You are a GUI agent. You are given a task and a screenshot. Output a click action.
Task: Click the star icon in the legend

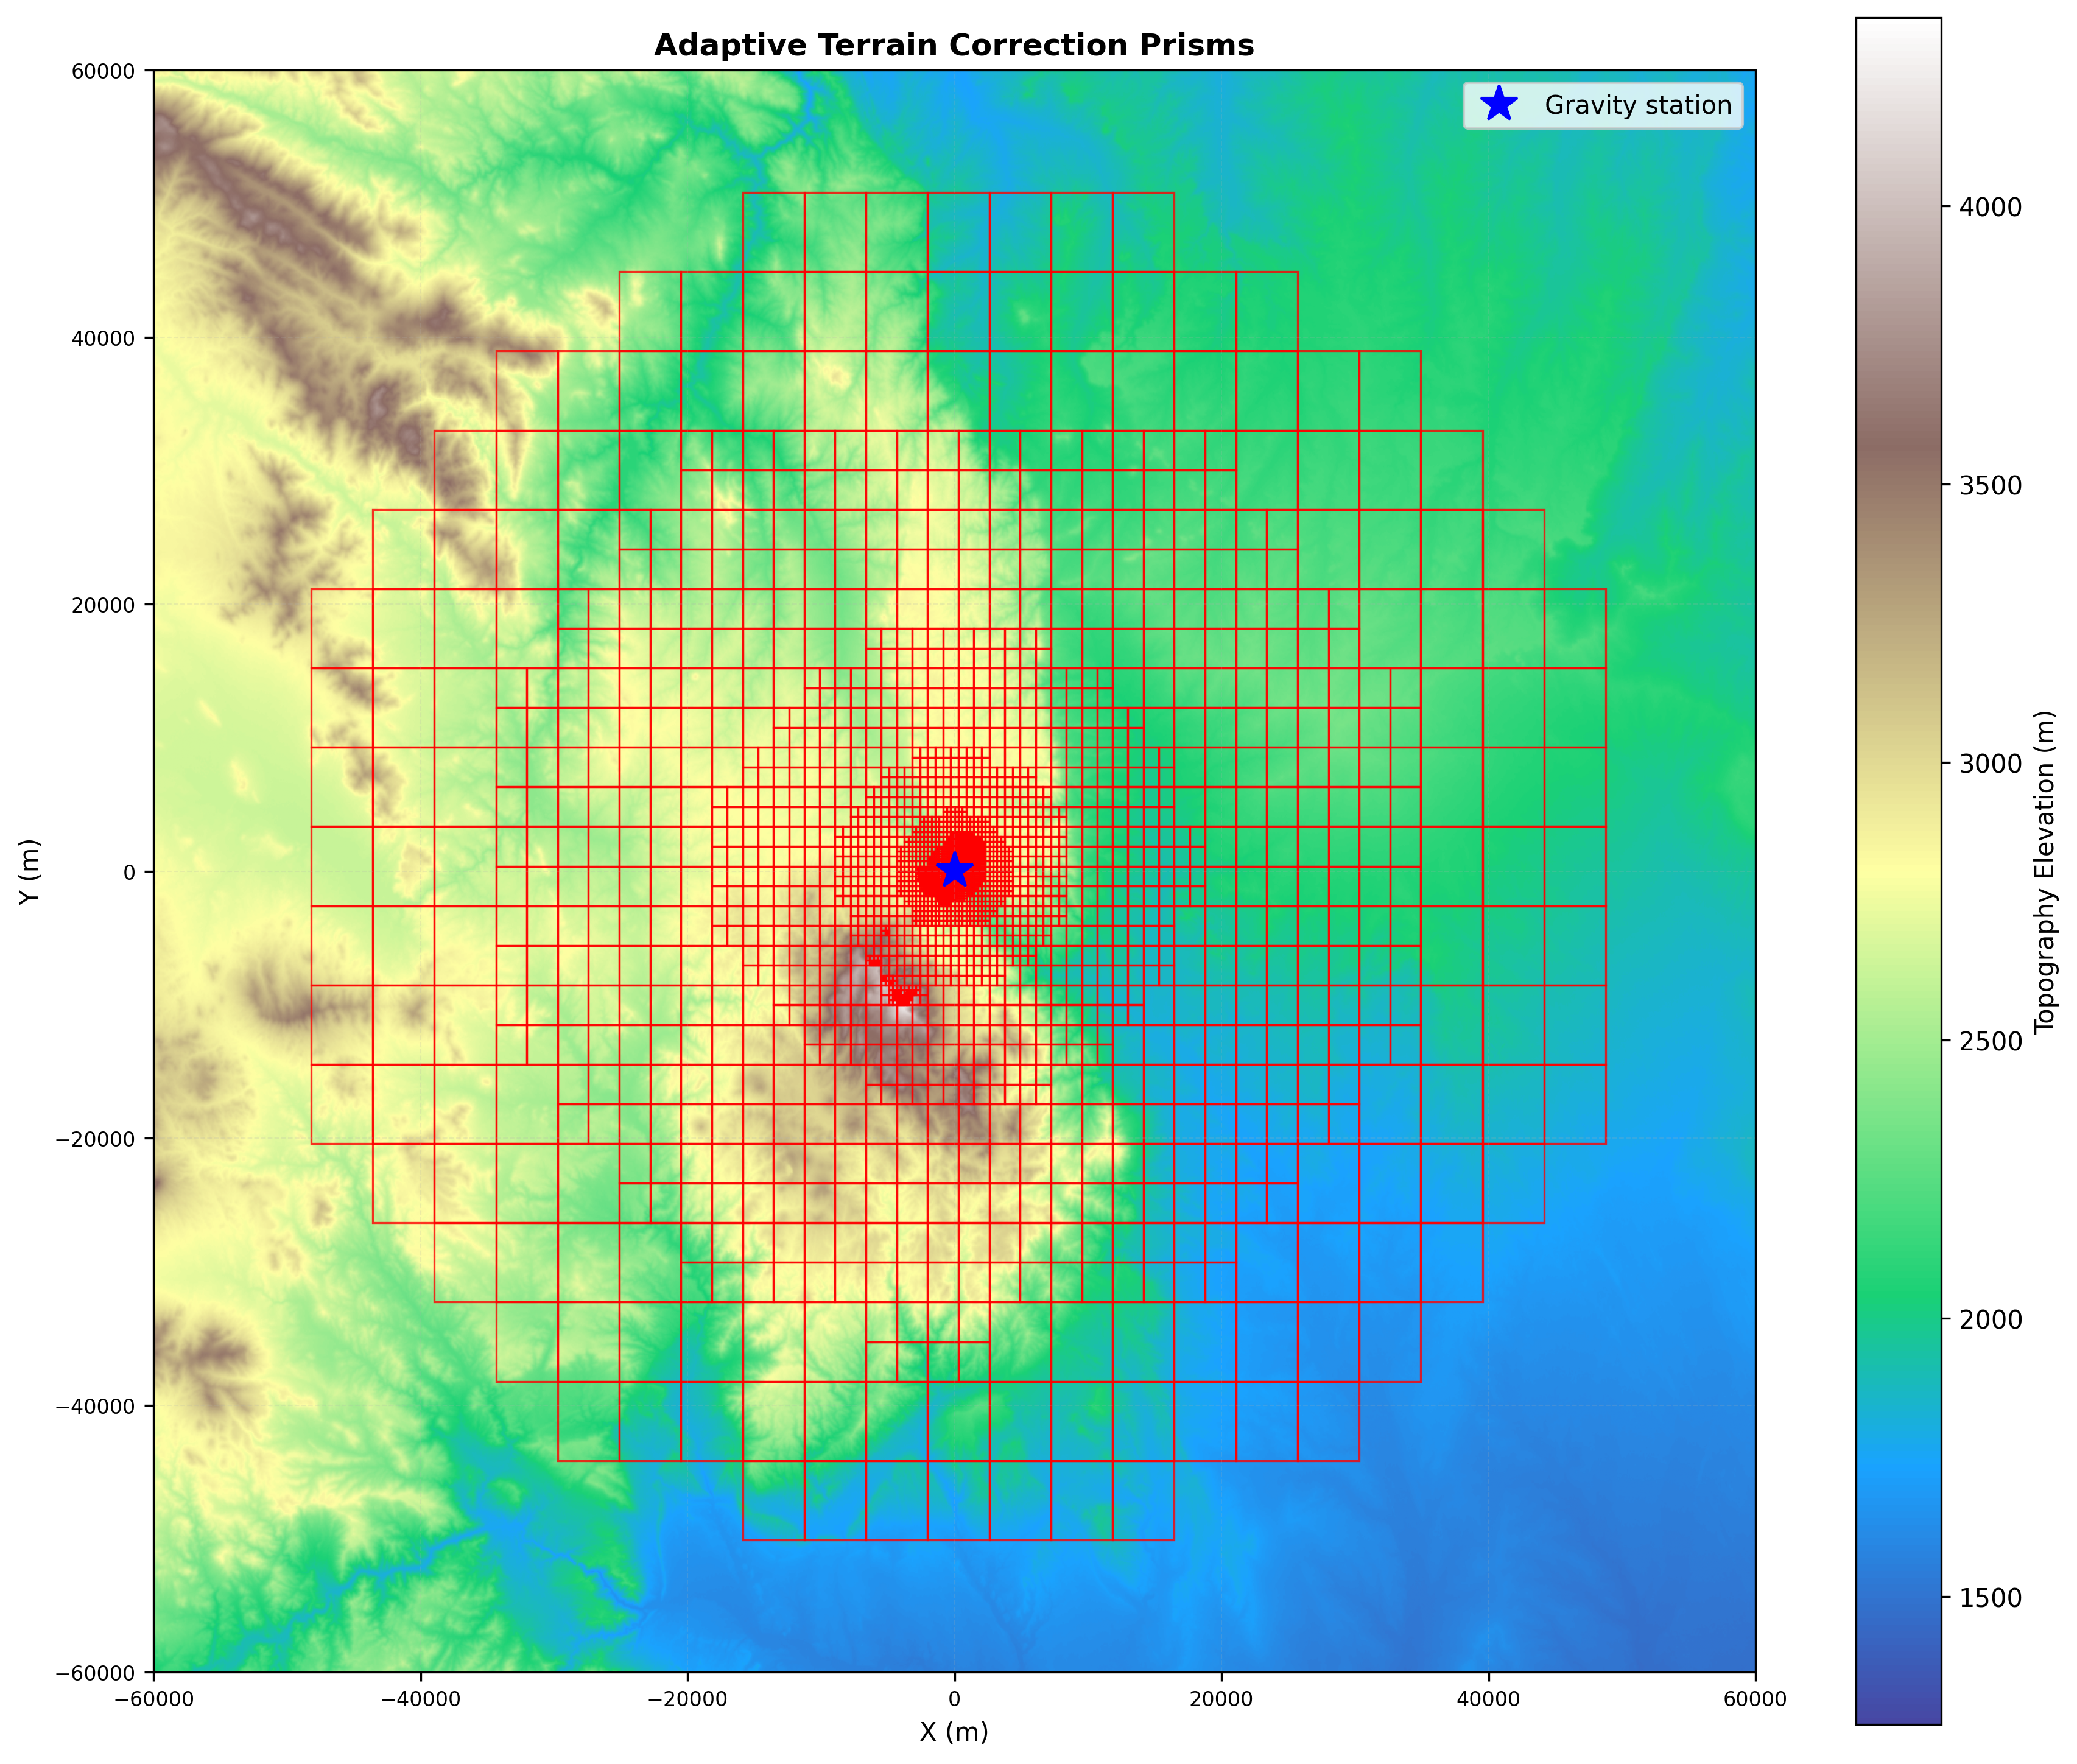click(x=1498, y=104)
